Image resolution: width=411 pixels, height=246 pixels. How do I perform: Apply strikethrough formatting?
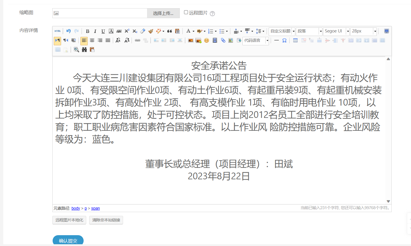point(119,31)
